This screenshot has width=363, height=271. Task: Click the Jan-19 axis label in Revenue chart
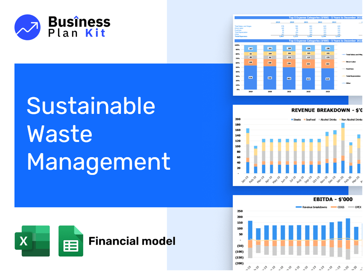(x=245, y=179)
